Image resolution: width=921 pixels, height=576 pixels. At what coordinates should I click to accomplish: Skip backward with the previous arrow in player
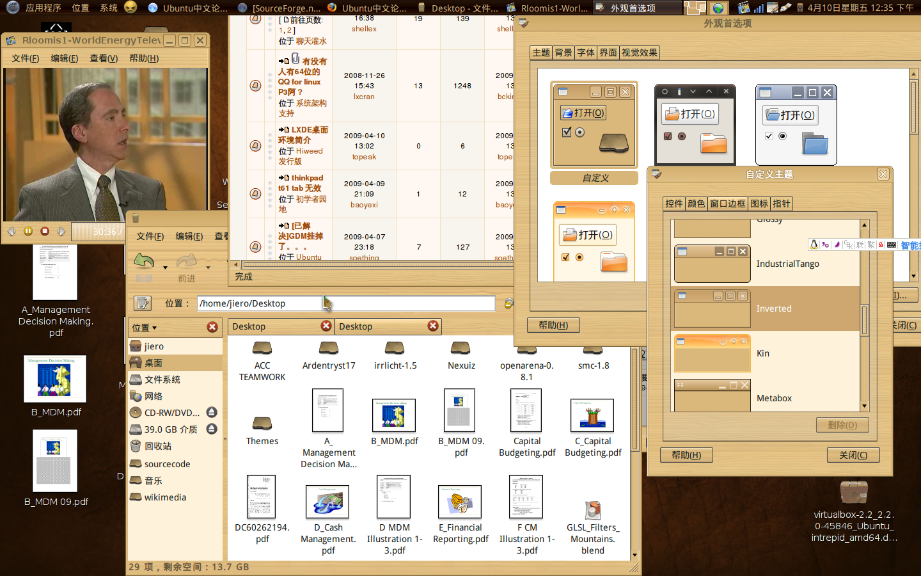[12, 231]
